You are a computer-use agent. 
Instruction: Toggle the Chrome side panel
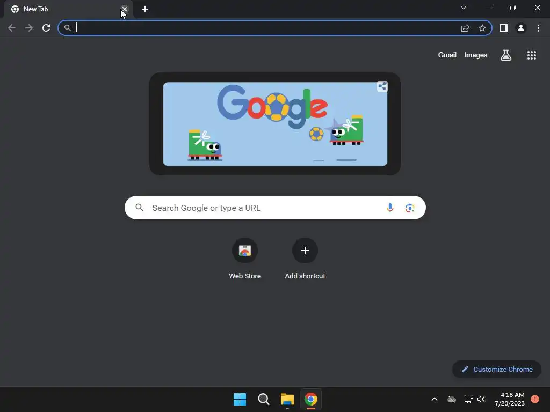(x=504, y=28)
